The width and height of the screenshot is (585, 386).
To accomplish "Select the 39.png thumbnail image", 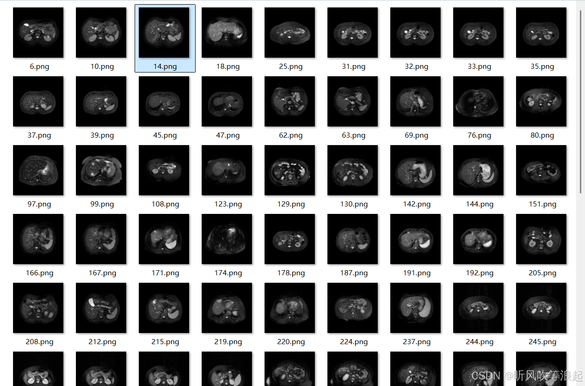I will tap(101, 101).
